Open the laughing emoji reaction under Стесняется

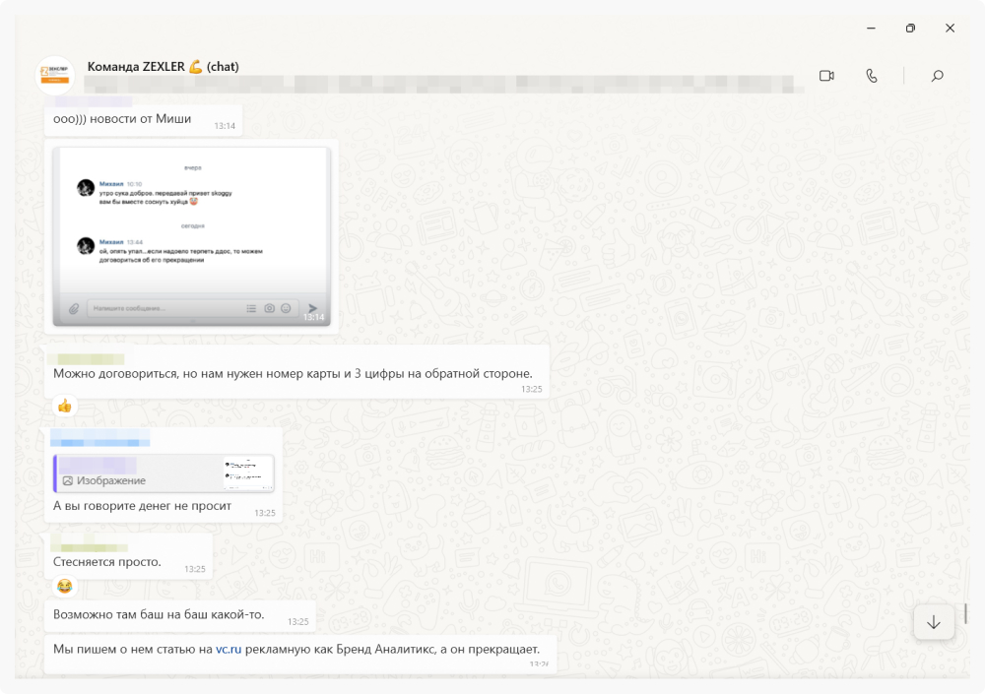pos(65,587)
